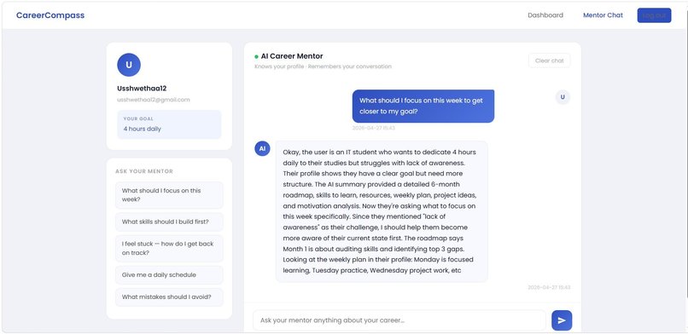Click the email usshwethaa12@gmail.com
Viewport: 688px width, 334px height.
(x=154, y=100)
